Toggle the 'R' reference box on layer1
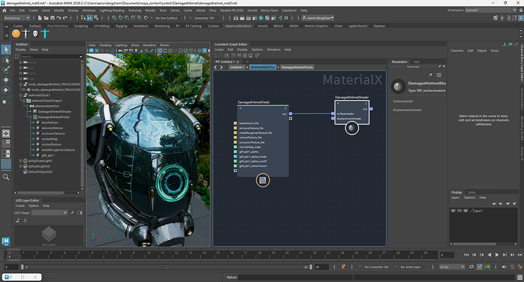This screenshot has width=524, height=282. pyautogui.click(x=466, y=211)
